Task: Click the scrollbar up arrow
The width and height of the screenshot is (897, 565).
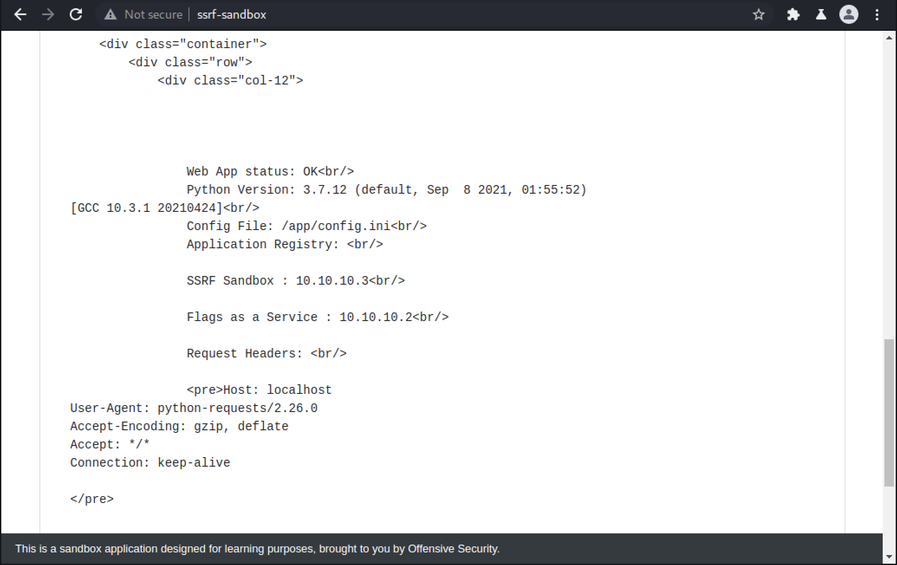Action: click(x=889, y=38)
